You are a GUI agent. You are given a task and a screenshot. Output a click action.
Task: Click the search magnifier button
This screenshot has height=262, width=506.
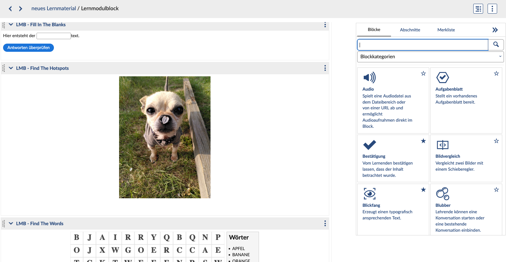[x=496, y=45]
